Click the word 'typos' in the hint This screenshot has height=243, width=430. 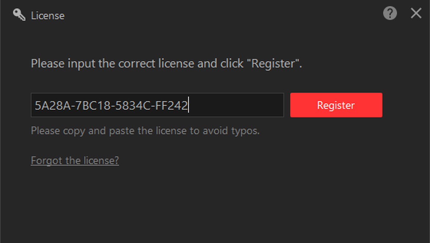pyautogui.click(x=245, y=131)
